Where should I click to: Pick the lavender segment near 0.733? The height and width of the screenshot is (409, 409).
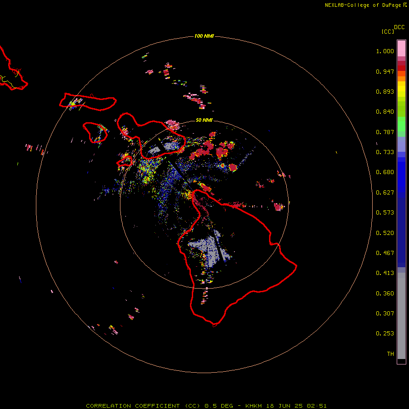(x=401, y=145)
